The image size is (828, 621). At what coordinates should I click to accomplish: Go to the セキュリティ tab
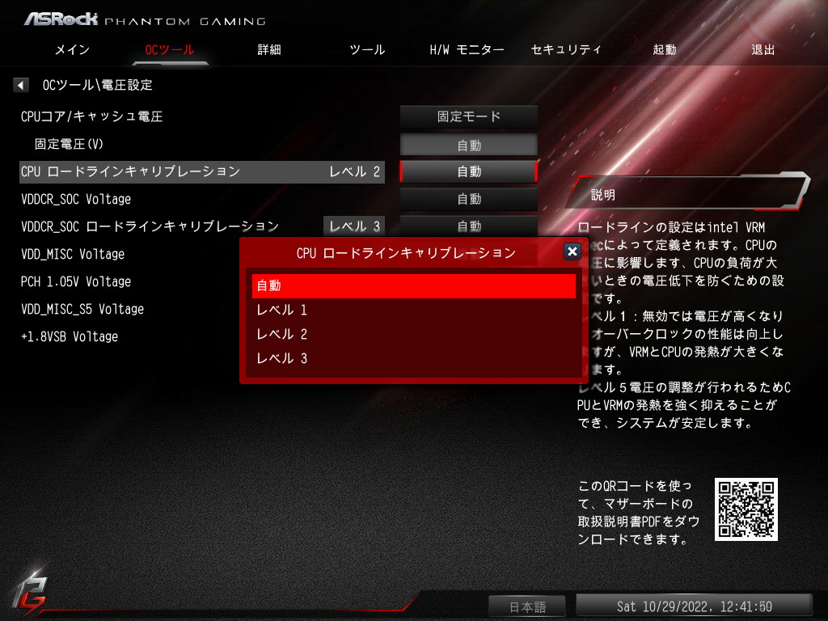tap(565, 49)
